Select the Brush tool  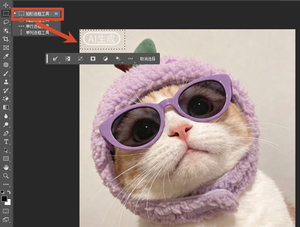pyautogui.click(x=6, y=73)
